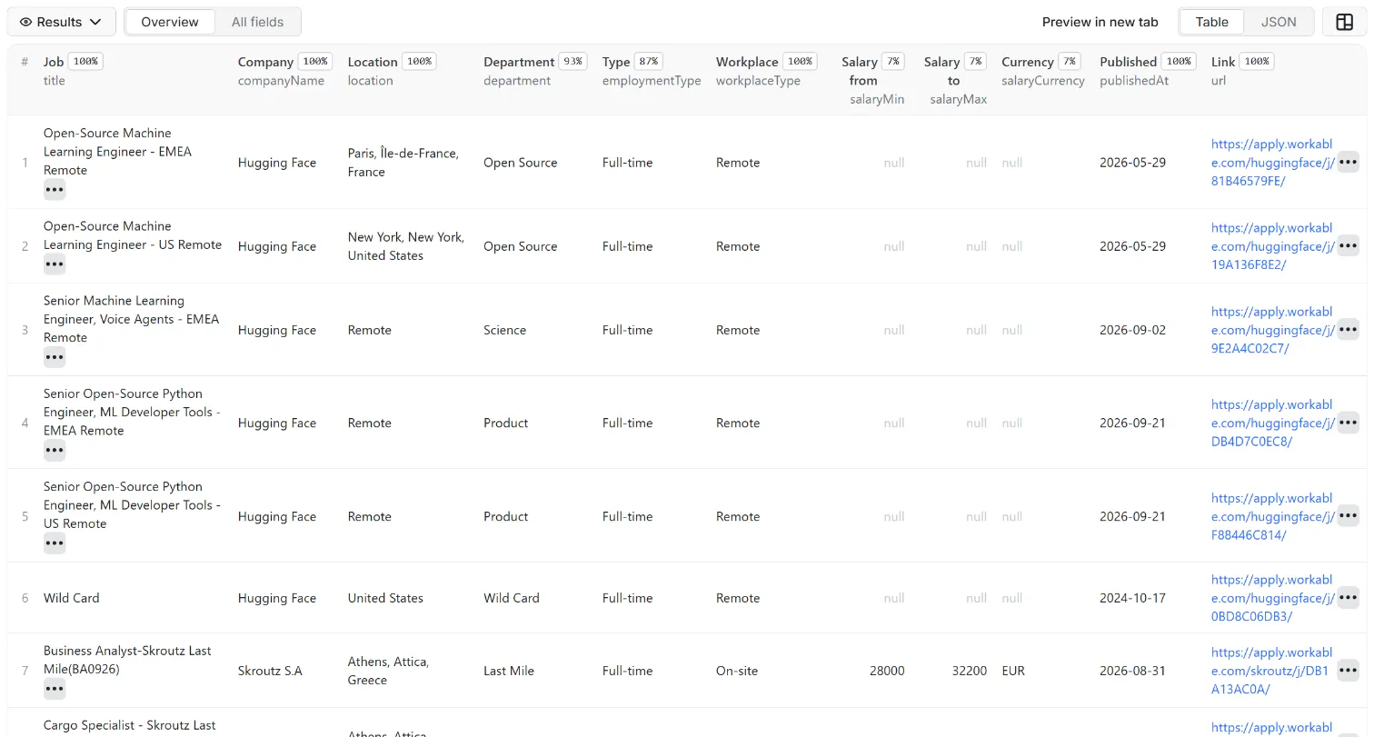
Task: Click the On-site workplace cell
Action: pos(738,671)
